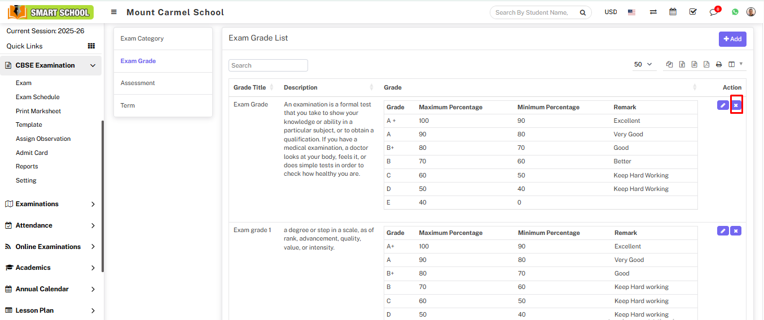This screenshot has height=320, width=764.
Task: Click the Add button
Action: pos(732,39)
